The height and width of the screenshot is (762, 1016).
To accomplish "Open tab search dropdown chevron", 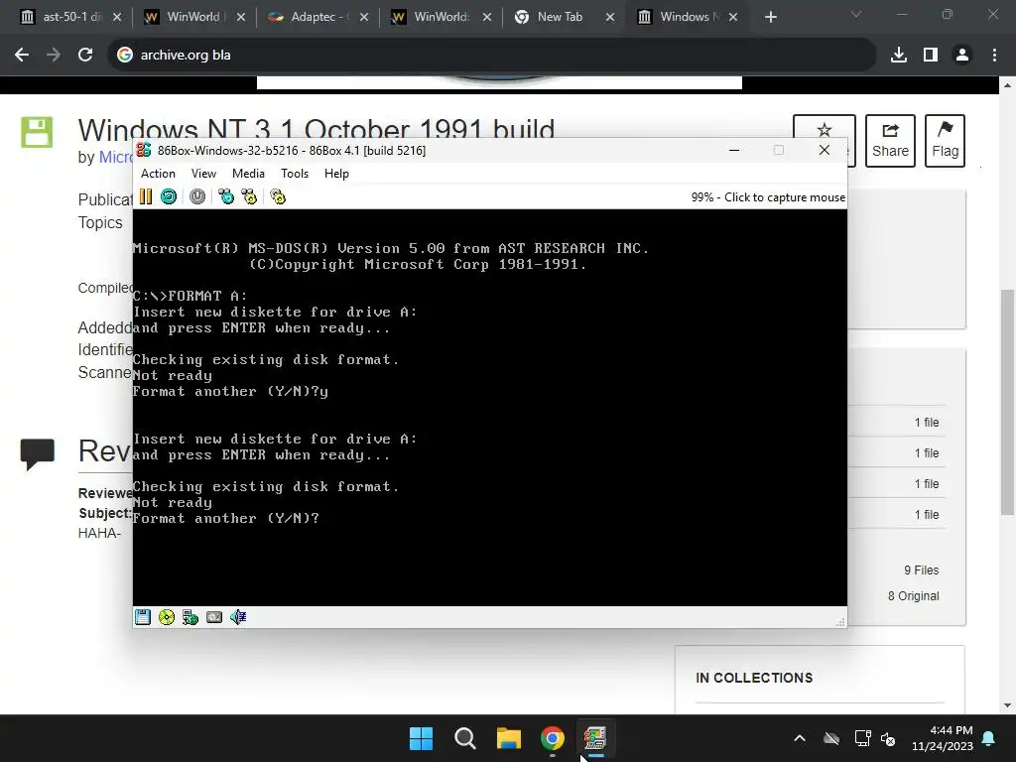I will [x=856, y=14].
